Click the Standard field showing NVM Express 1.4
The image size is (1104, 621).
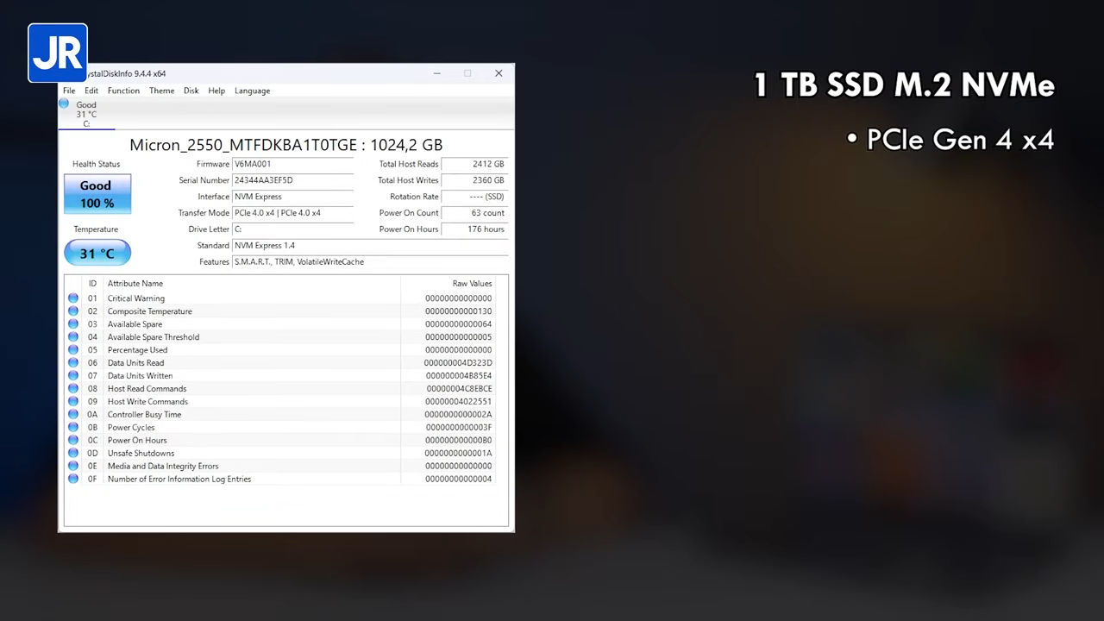point(370,246)
